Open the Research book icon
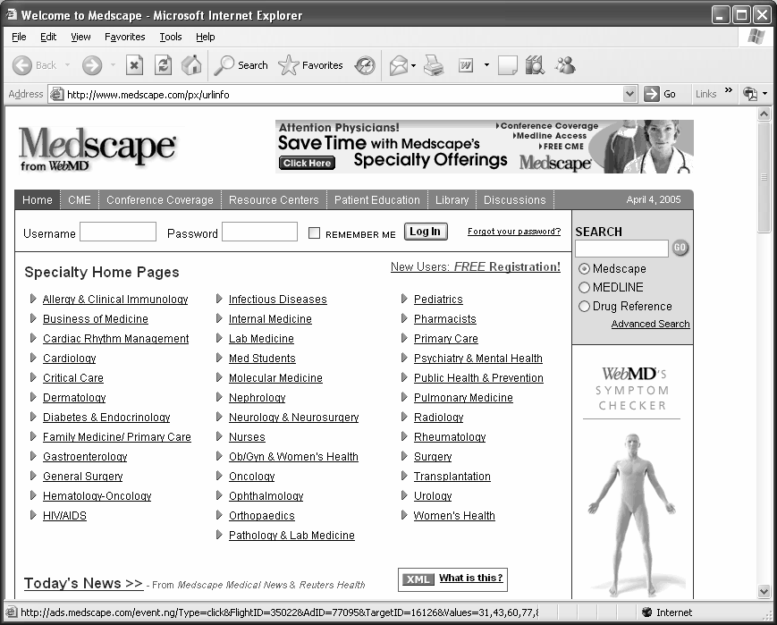This screenshot has width=777, height=625. (x=536, y=65)
